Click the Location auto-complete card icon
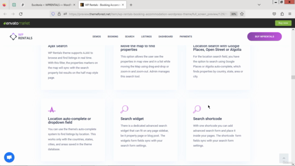The width and height of the screenshot is (295, 166). point(52,110)
